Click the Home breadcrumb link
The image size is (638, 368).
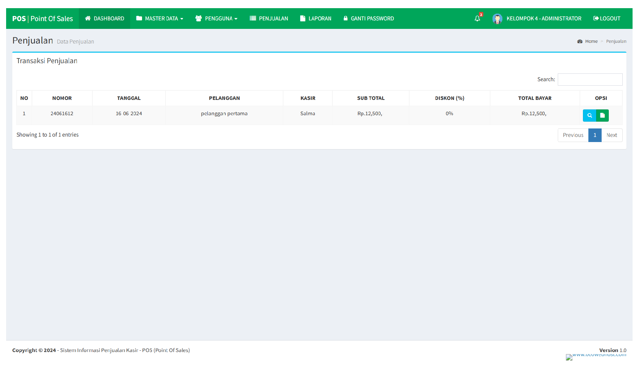(x=591, y=41)
